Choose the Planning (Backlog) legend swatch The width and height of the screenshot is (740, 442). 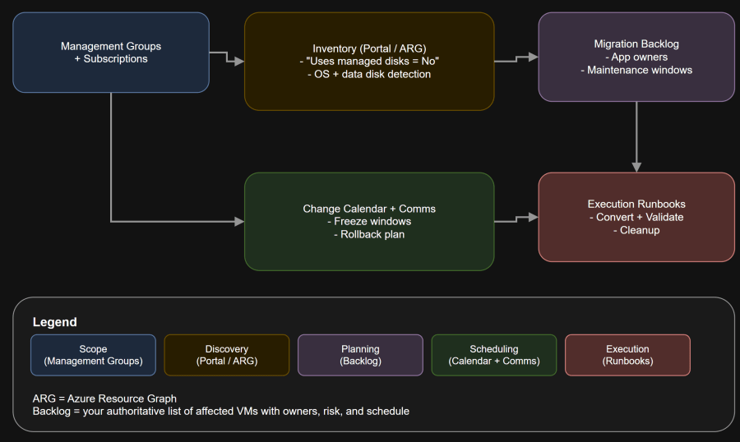[360, 355]
